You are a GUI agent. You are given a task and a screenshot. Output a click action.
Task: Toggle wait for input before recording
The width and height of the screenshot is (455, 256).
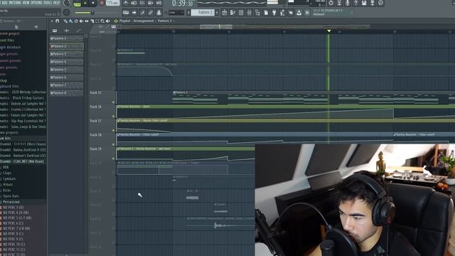pos(134,3)
